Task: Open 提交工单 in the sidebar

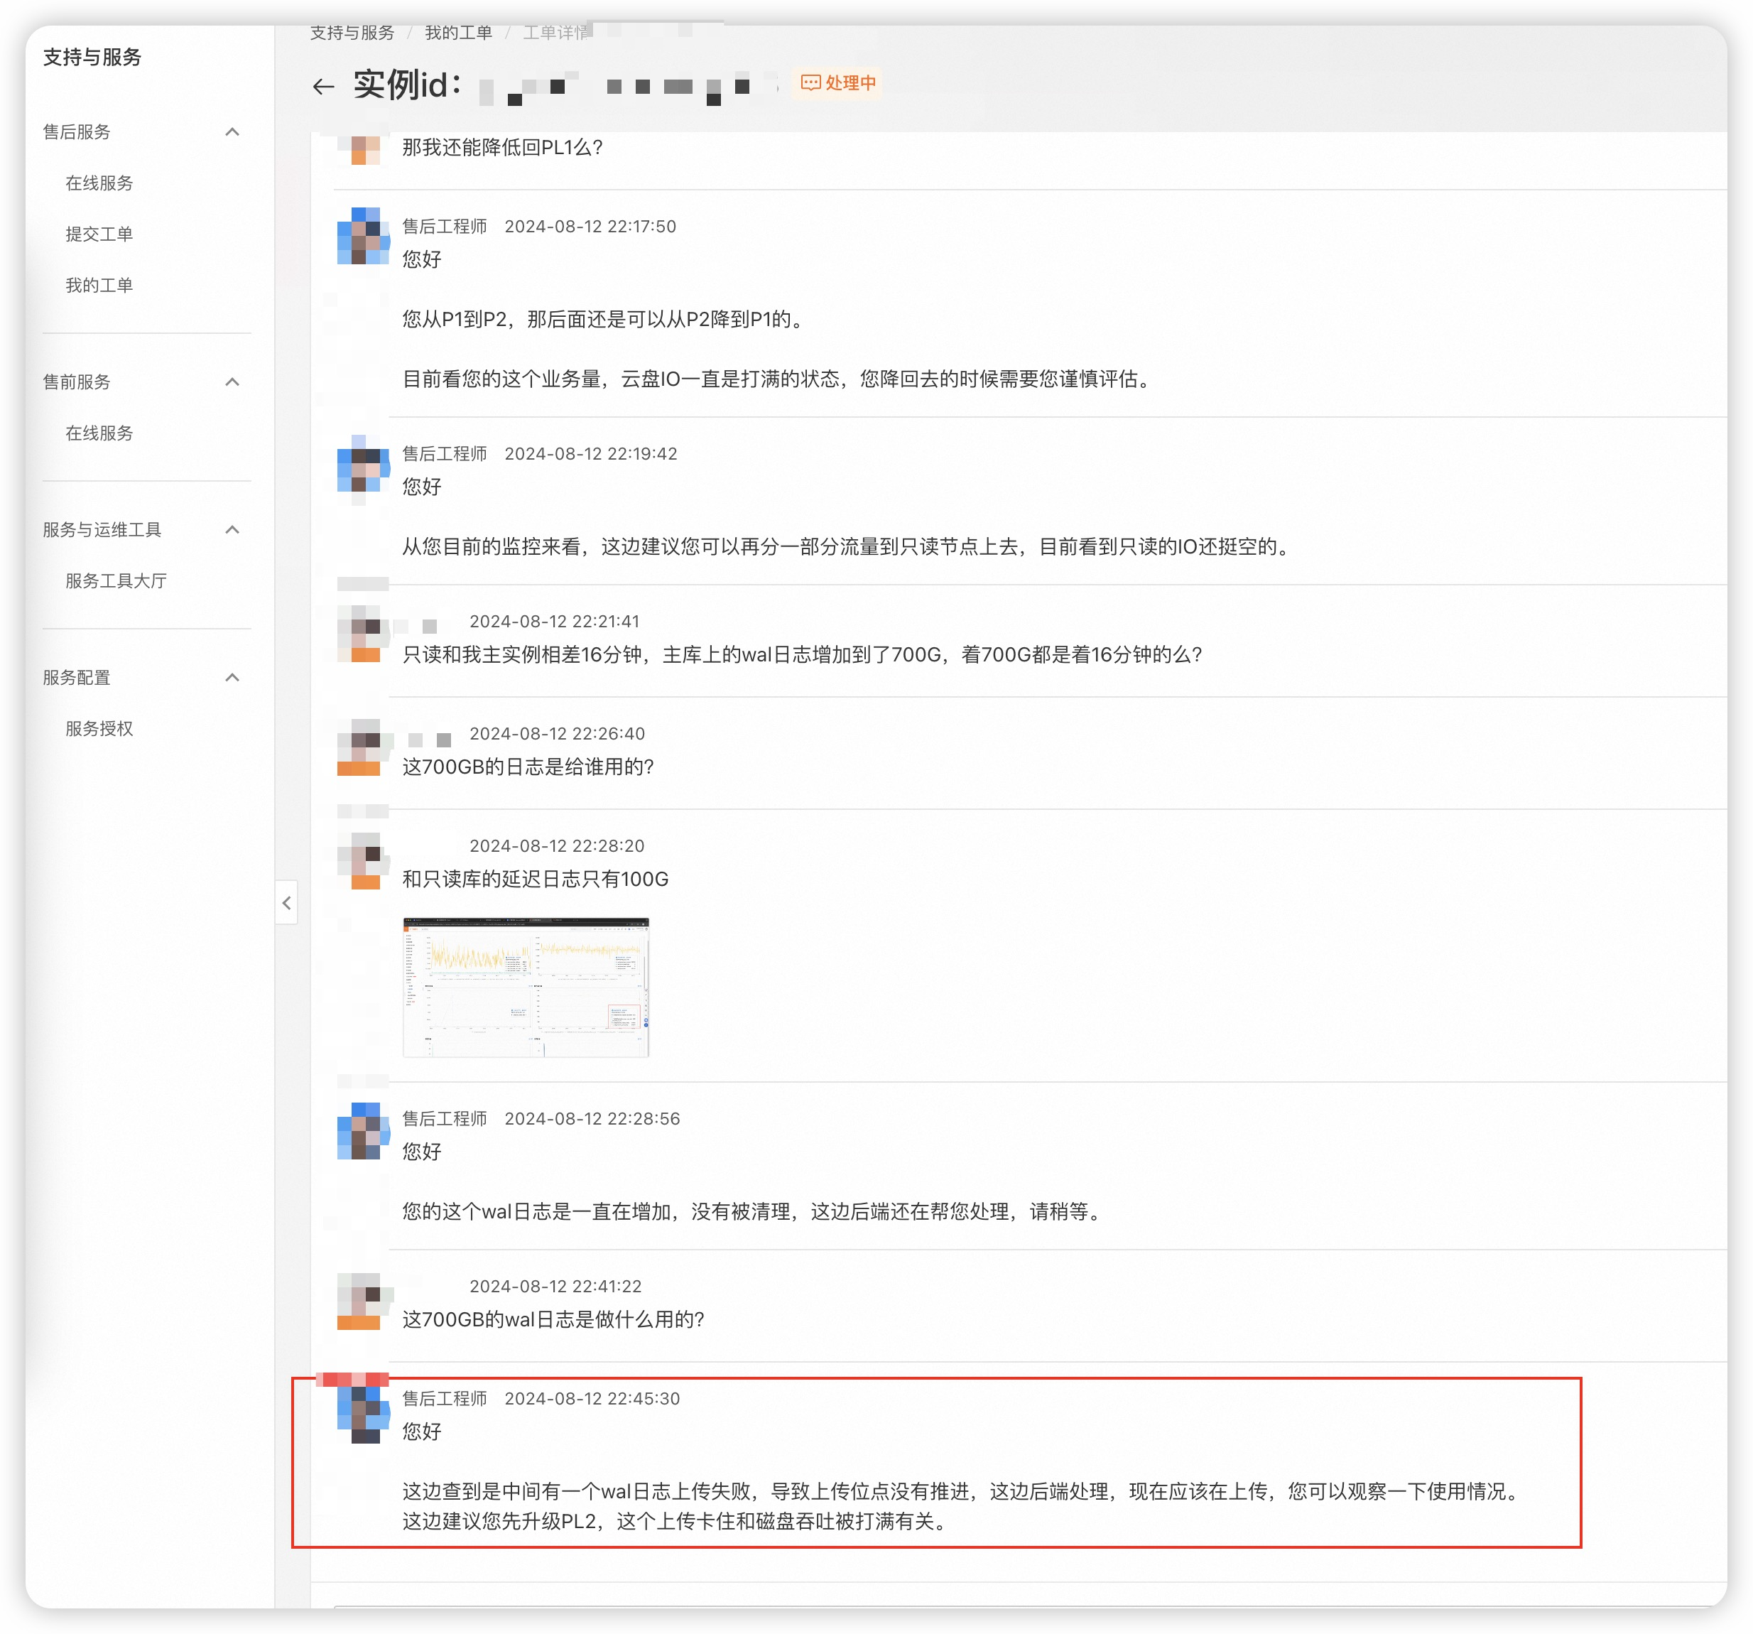Action: 99,234
